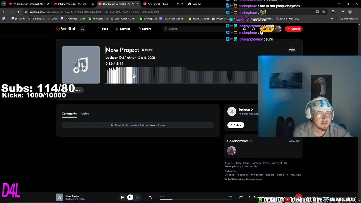
Task: Pause playback in the bottom player
Action: pyautogui.click(x=130, y=197)
